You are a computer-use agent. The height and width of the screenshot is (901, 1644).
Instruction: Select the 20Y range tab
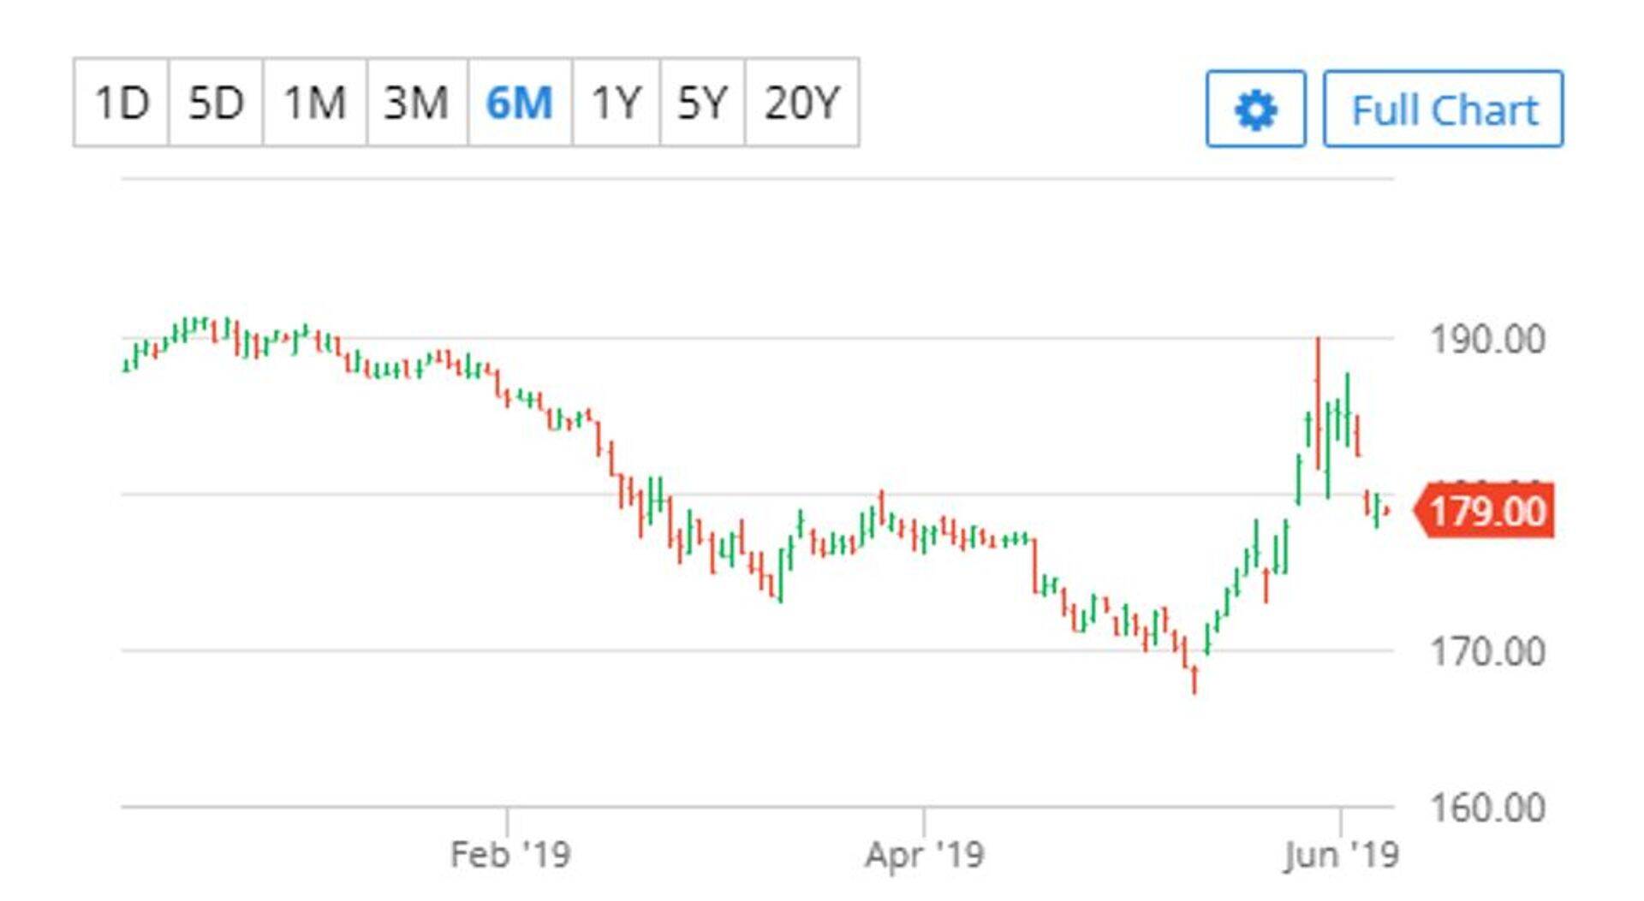(x=801, y=103)
